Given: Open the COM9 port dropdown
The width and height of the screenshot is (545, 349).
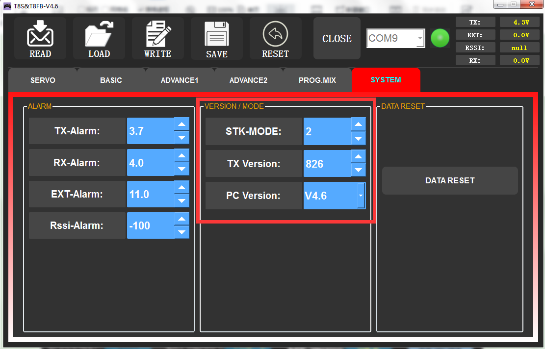Looking at the screenshot, I should 420,38.
